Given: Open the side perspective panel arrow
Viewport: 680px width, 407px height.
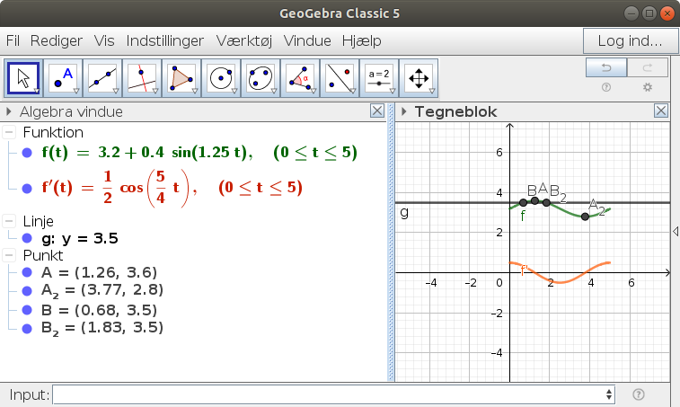Looking at the screenshot, I should [676, 231].
